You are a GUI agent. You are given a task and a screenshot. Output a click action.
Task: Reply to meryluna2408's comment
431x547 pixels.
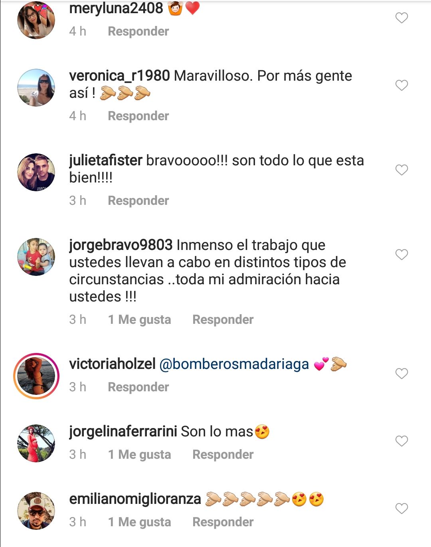(138, 31)
